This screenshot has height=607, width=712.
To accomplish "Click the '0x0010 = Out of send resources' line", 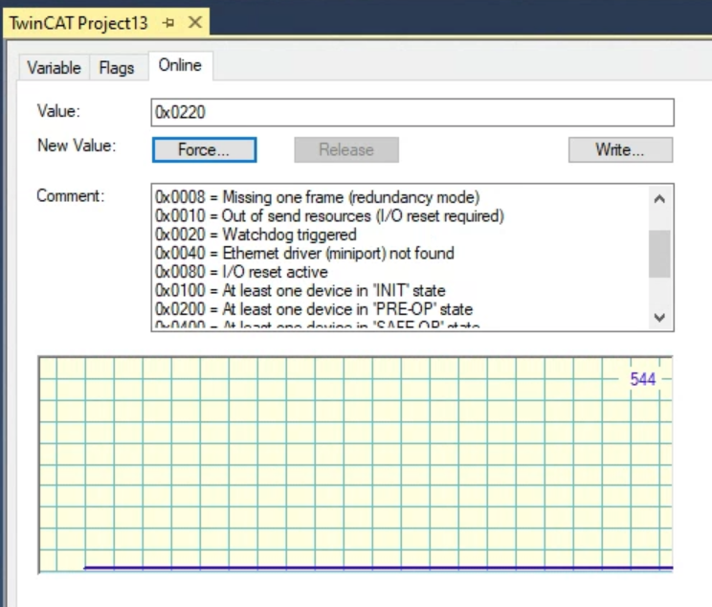I will click(x=329, y=215).
